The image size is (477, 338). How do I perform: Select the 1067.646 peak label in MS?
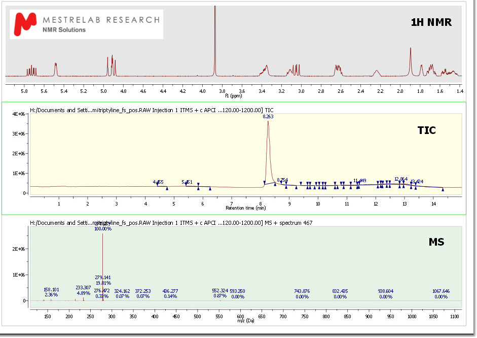[x=441, y=291]
